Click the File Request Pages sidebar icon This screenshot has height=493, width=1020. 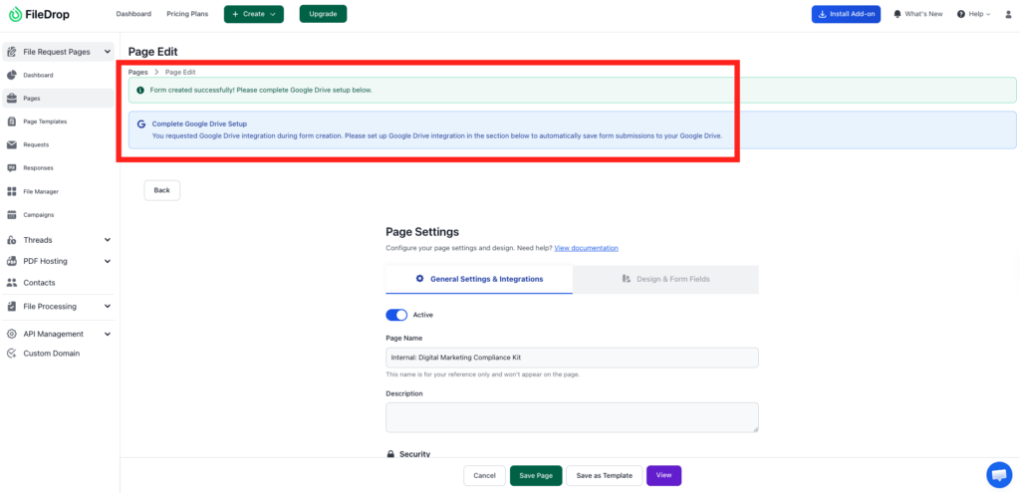12,52
